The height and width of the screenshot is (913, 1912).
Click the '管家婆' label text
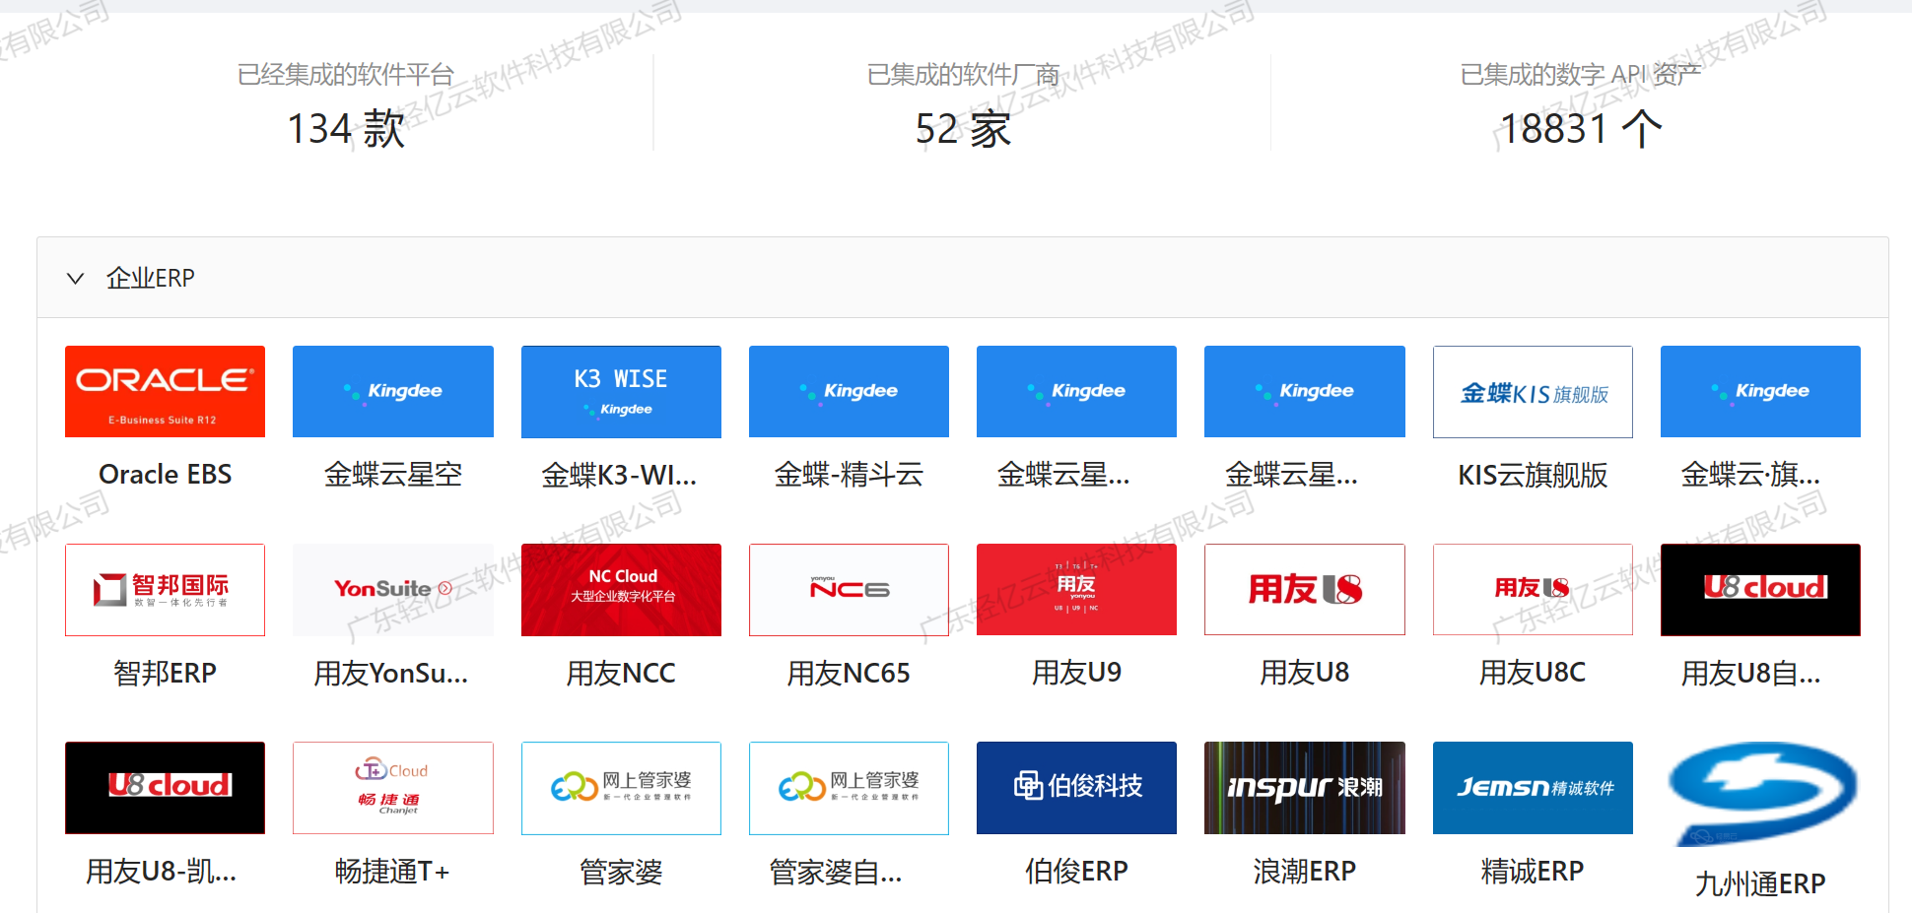coord(621,872)
